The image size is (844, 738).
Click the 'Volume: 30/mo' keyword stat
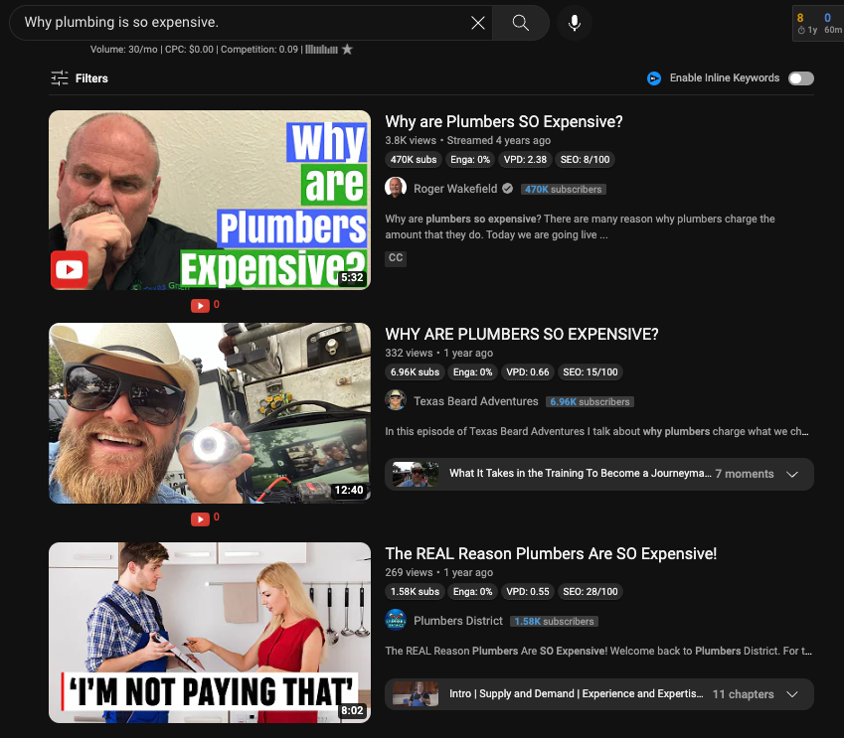point(124,50)
